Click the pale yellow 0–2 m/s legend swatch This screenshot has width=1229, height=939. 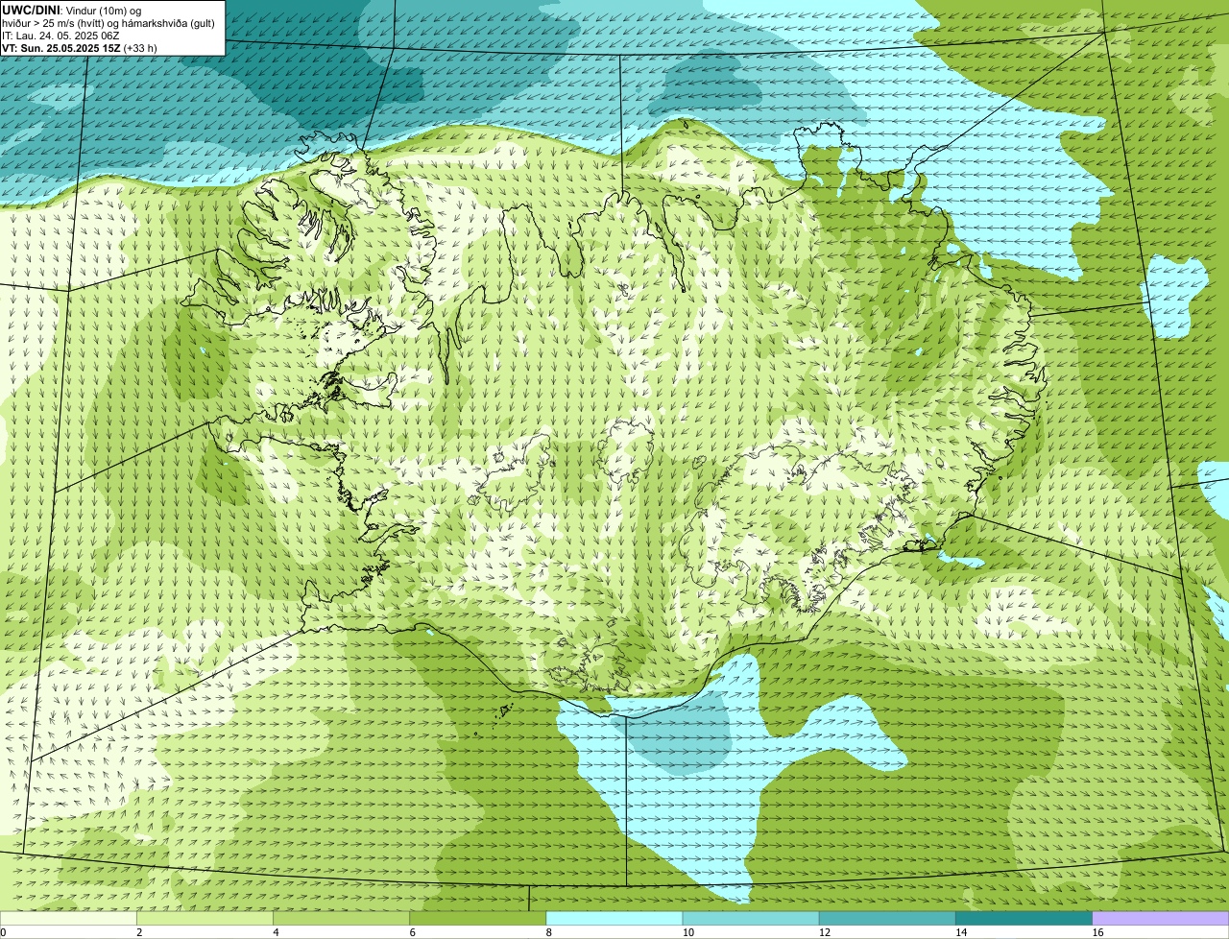pos(68,918)
